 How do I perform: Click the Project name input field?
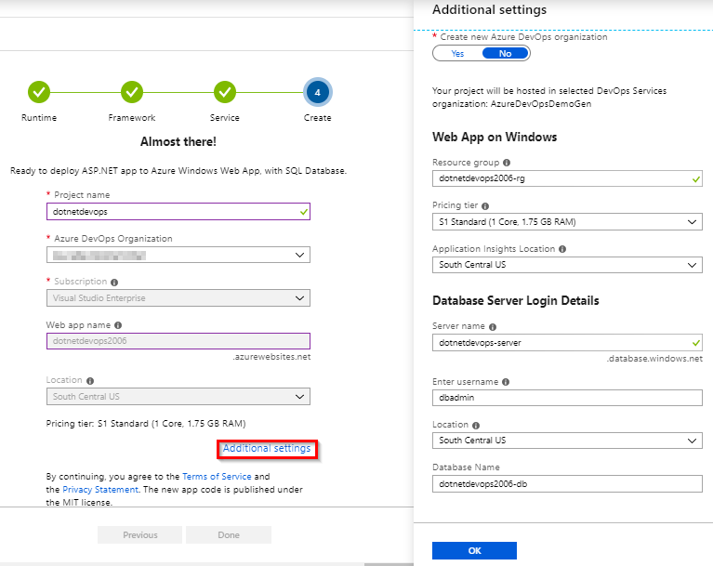click(x=178, y=212)
